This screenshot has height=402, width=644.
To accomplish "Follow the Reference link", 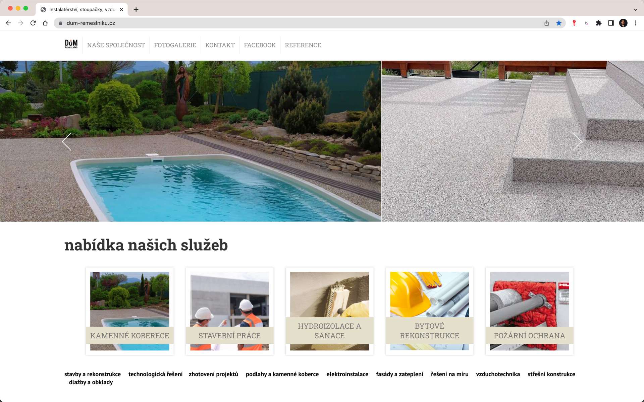I will pyautogui.click(x=303, y=45).
